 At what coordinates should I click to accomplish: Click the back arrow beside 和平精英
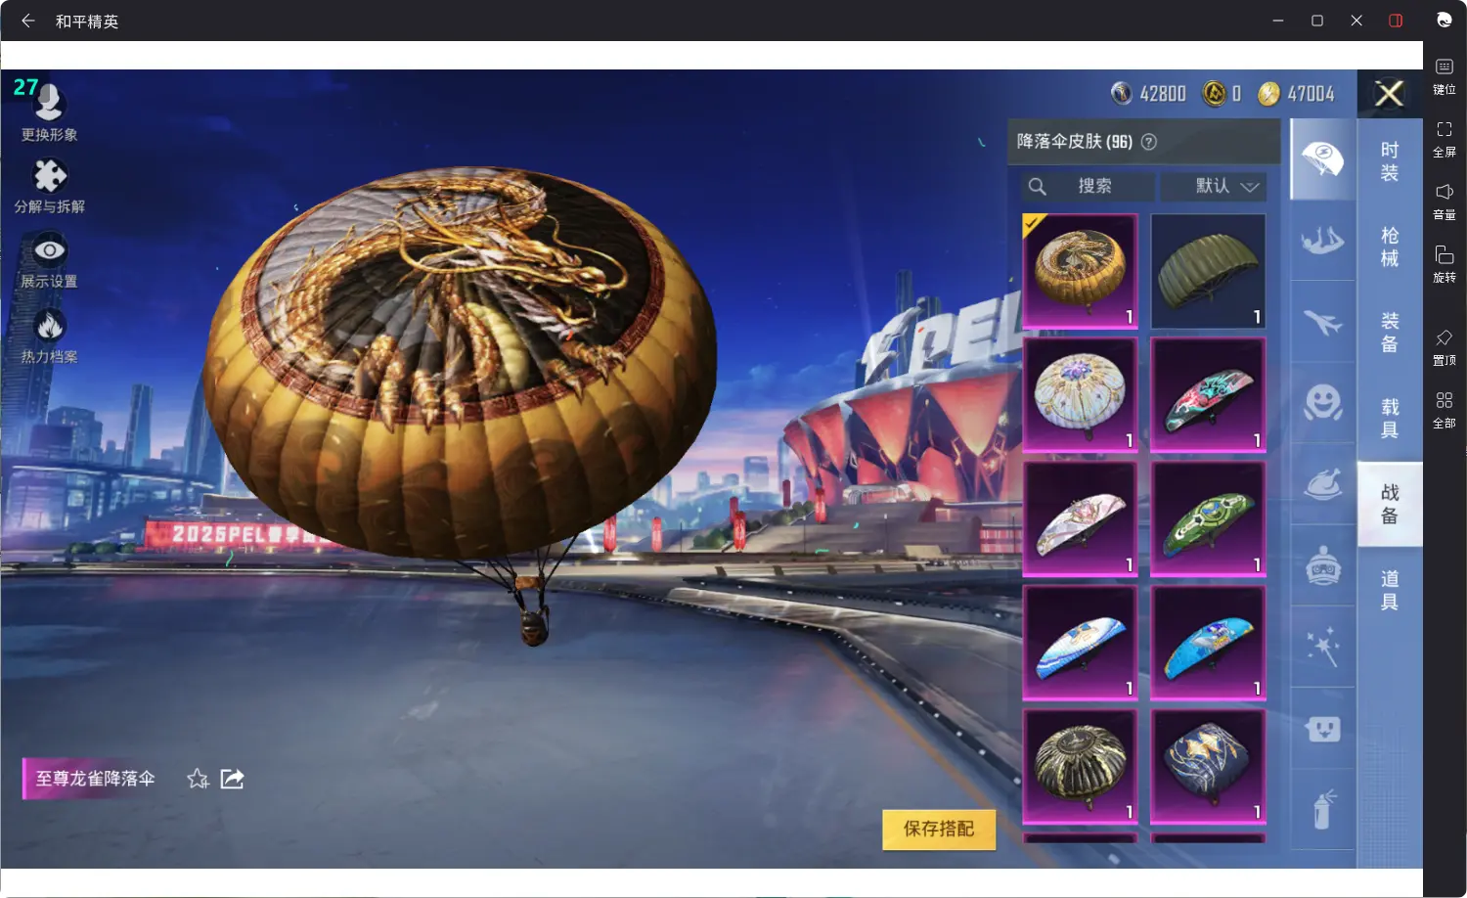[x=27, y=21]
